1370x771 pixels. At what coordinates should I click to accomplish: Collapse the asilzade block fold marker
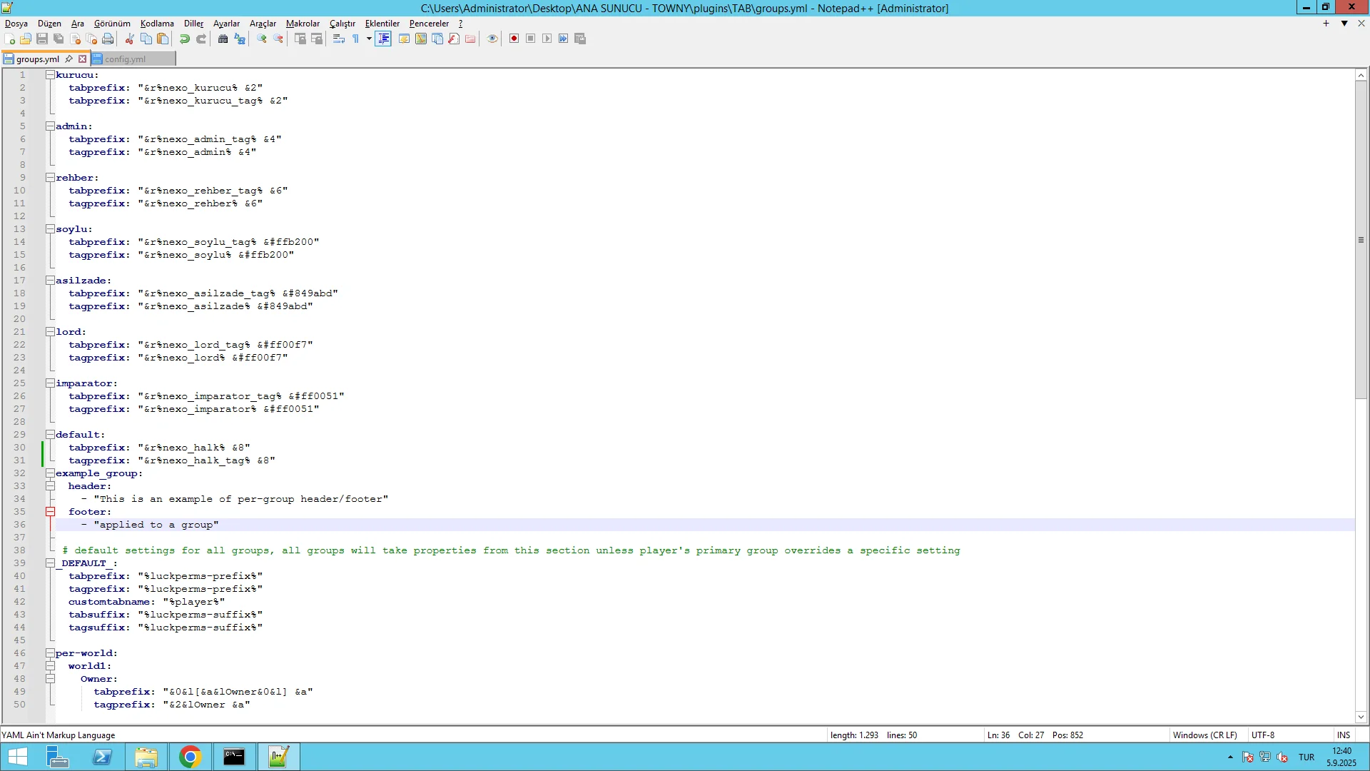(51, 281)
